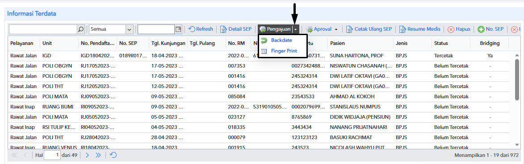Click the Cetak Ulang SEP document icon
Screen dimensions: 524x164
tap(349, 29)
